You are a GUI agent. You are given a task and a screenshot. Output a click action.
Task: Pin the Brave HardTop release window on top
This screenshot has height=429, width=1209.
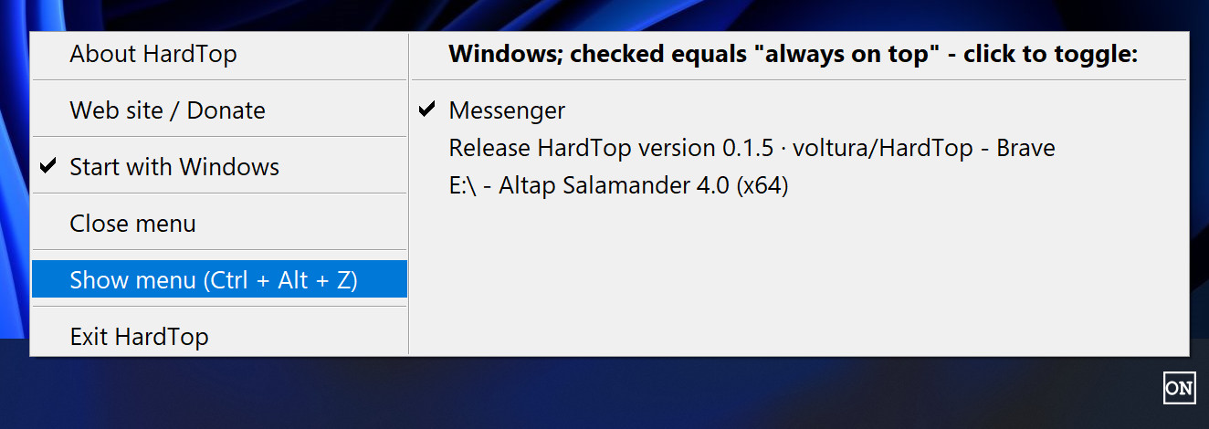752,148
